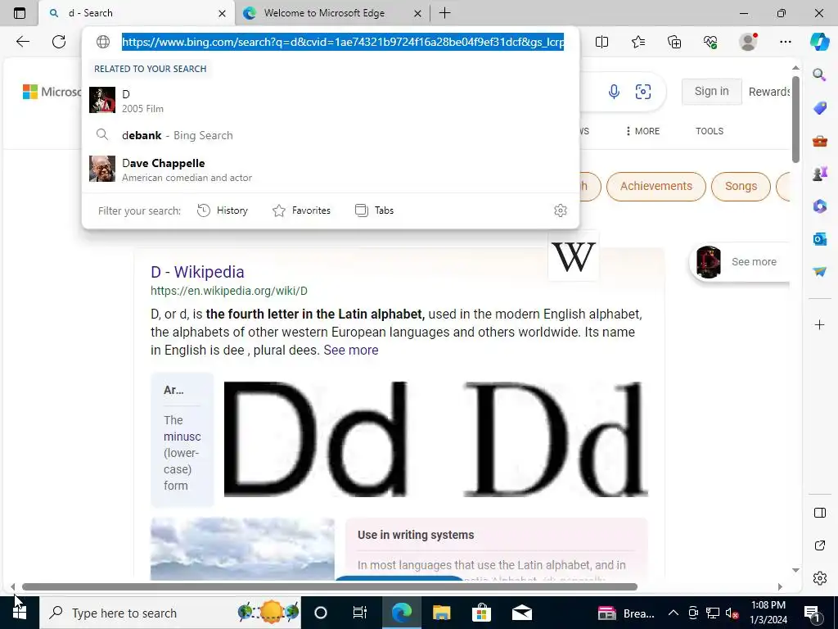Close the 'd - Search' tab
The width and height of the screenshot is (838, 629).
(222, 13)
